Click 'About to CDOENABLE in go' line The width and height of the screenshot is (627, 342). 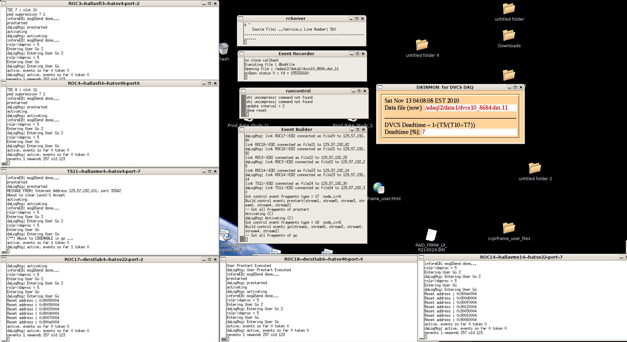click(x=40, y=238)
